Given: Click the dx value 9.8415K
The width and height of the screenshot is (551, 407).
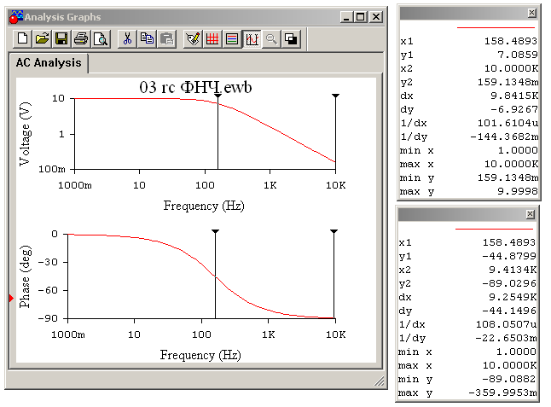Looking at the screenshot, I should [x=514, y=96].
